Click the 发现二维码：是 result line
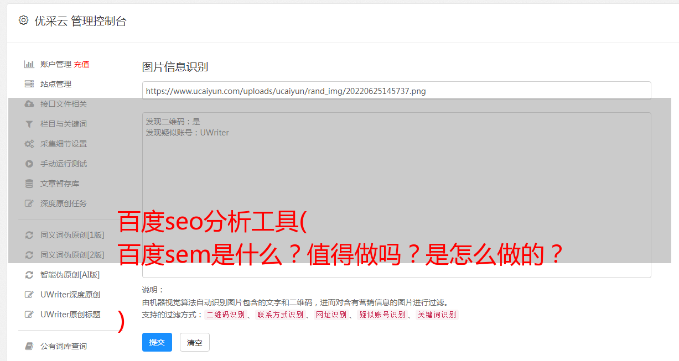 (173, 122)
